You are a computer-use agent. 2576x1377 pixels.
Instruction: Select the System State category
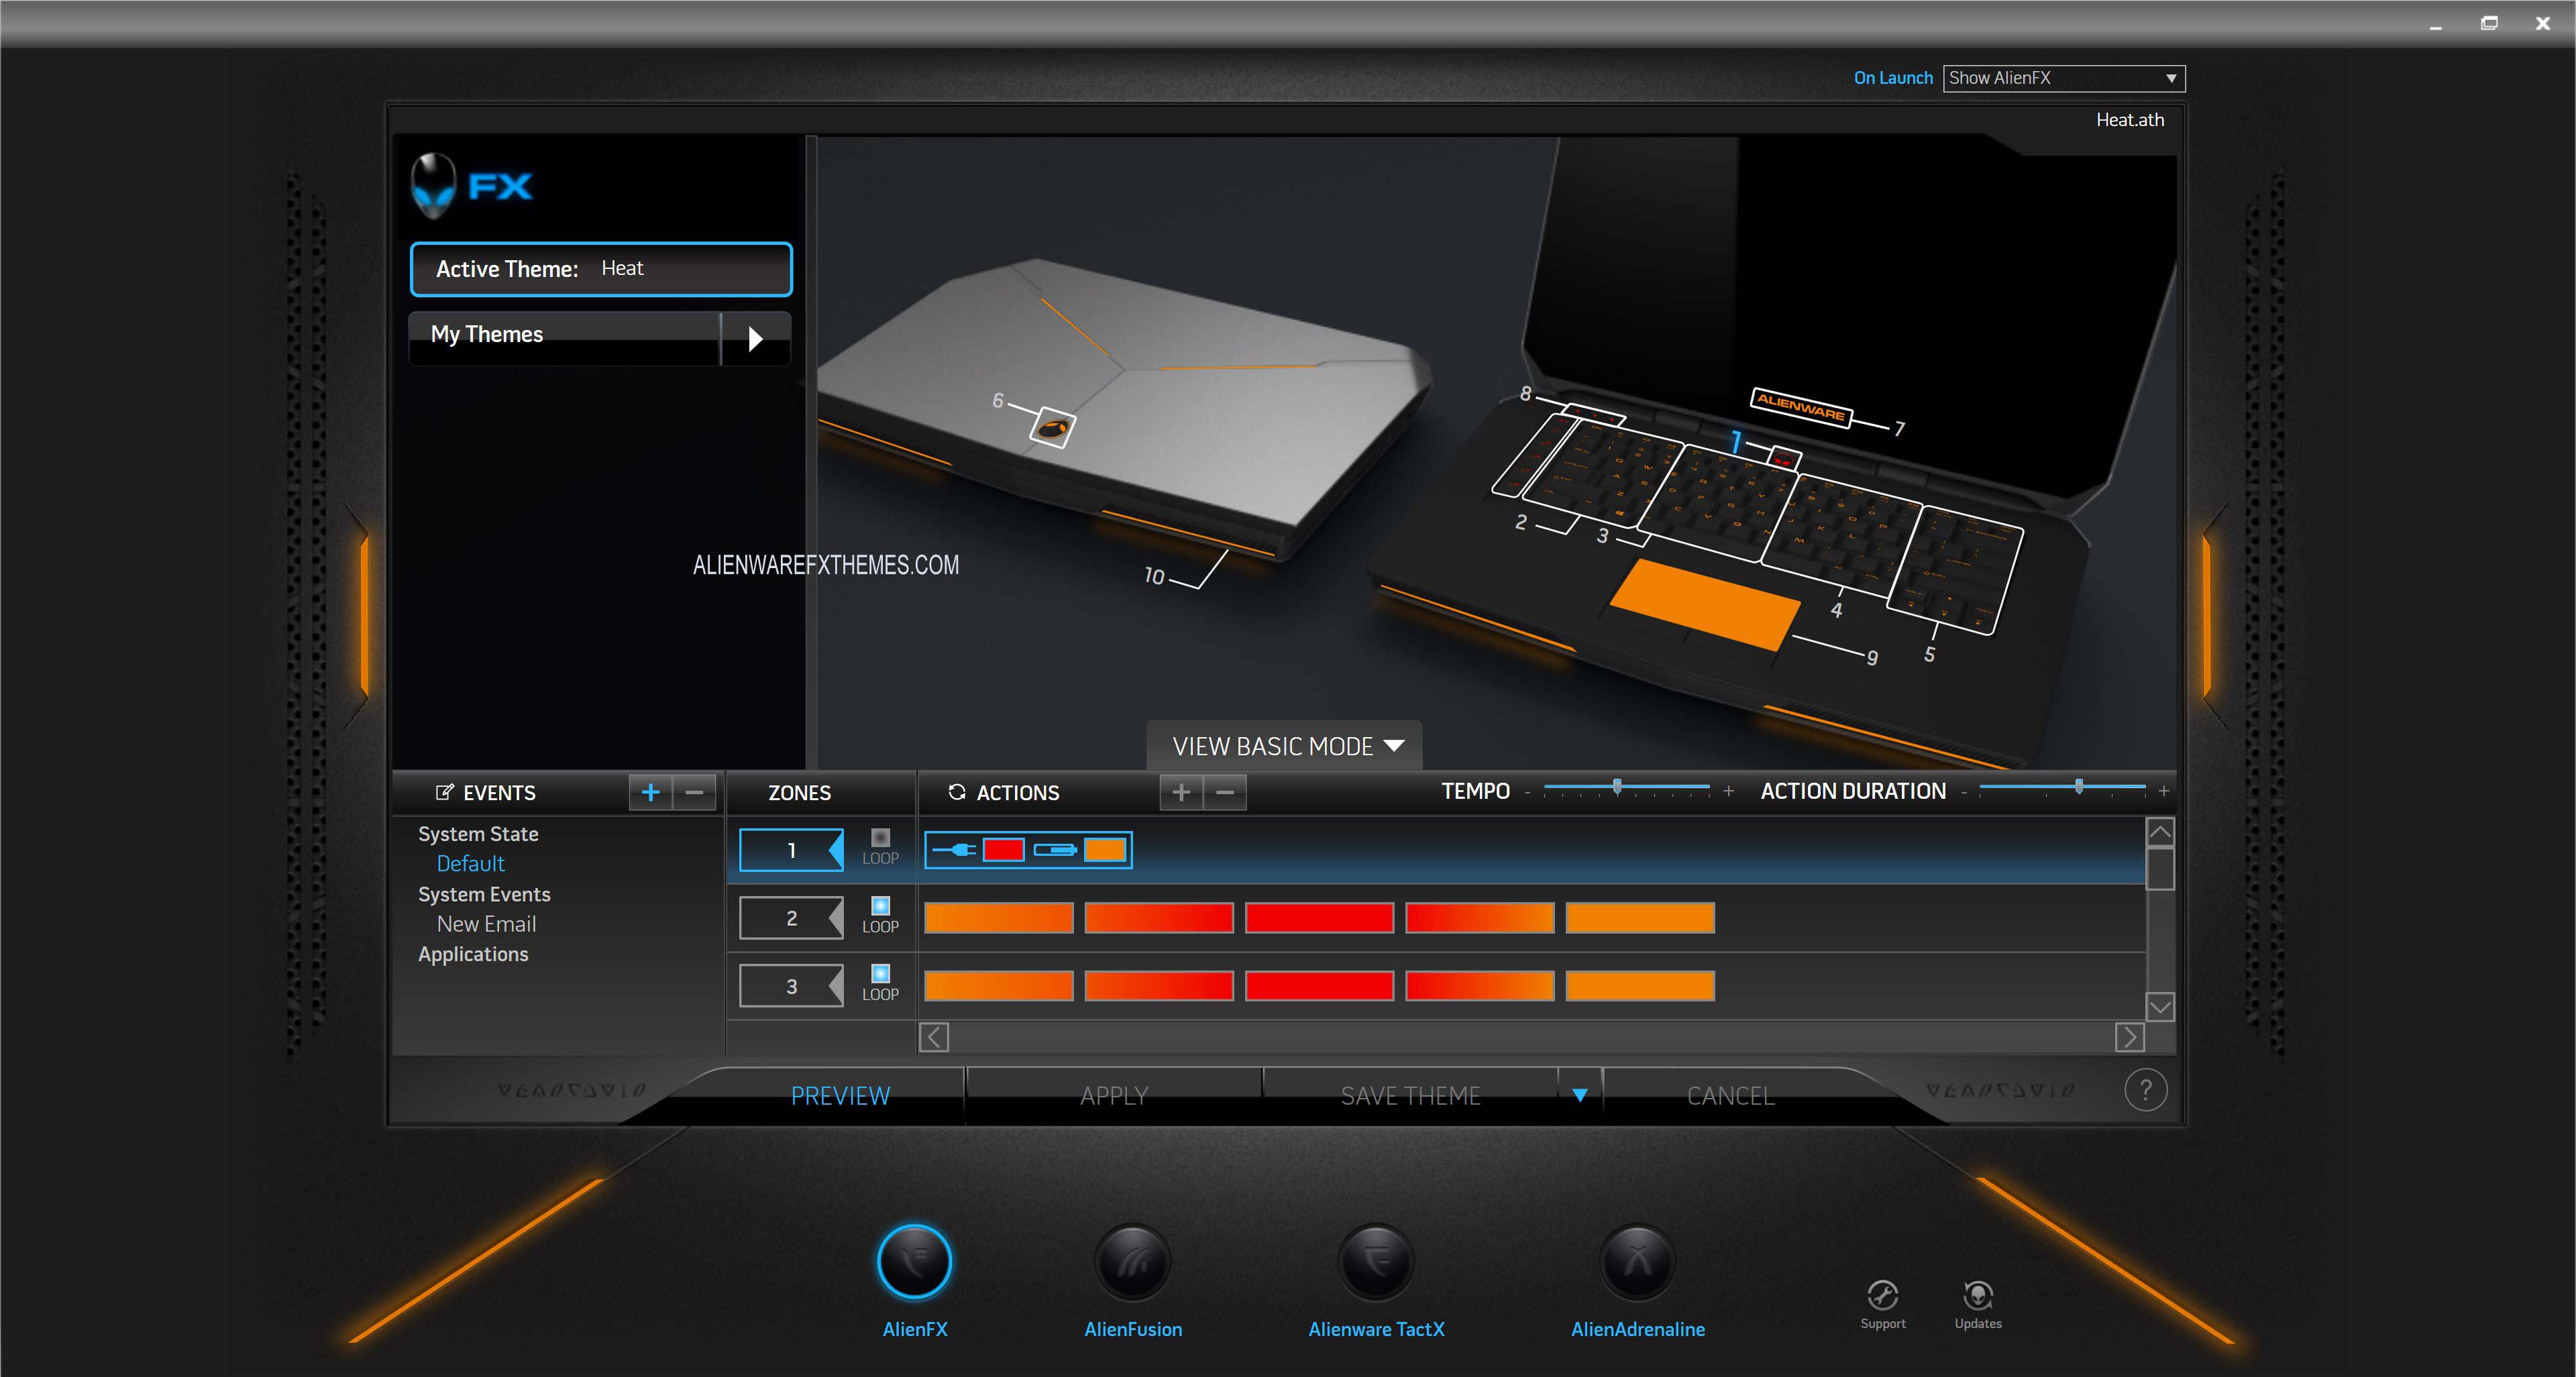pyautogui.click(x=478, y=834)
